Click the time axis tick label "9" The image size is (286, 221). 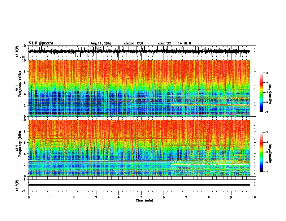(x=231, y=197)
